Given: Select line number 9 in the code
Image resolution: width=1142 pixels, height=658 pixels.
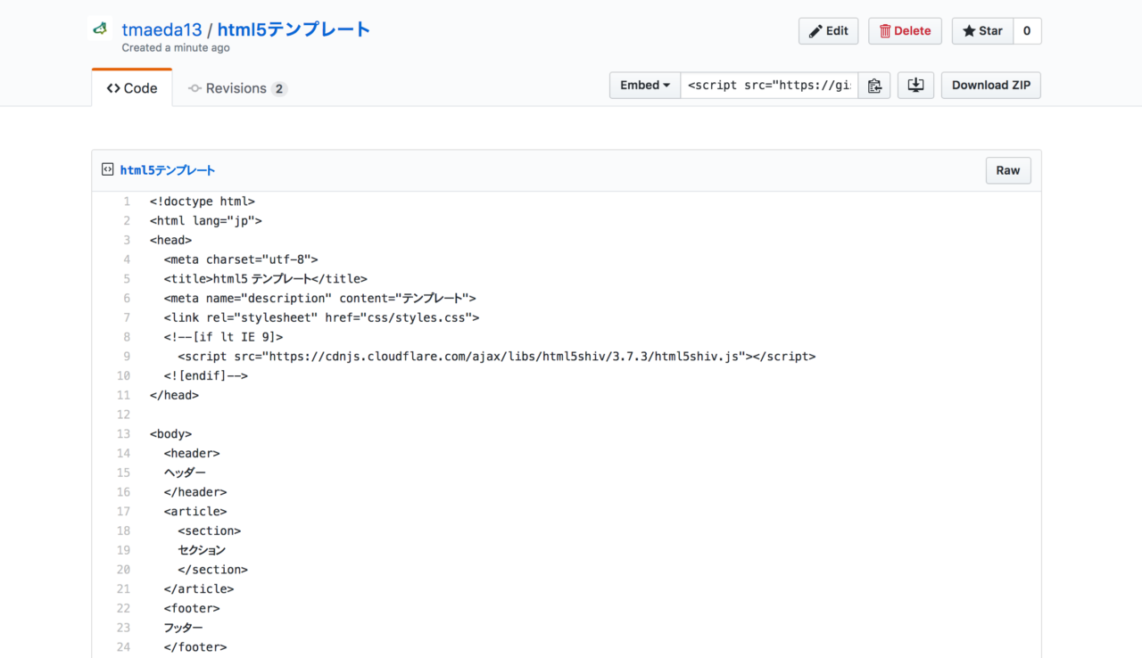Looking at the screenshot, I should click(x=127, y=357).
